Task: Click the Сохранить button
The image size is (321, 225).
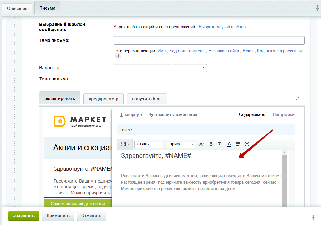Action: (23, 216)
